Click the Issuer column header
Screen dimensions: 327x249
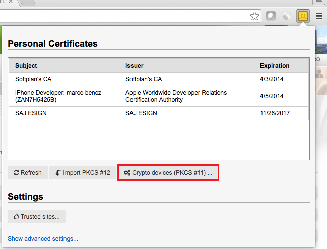135,66
